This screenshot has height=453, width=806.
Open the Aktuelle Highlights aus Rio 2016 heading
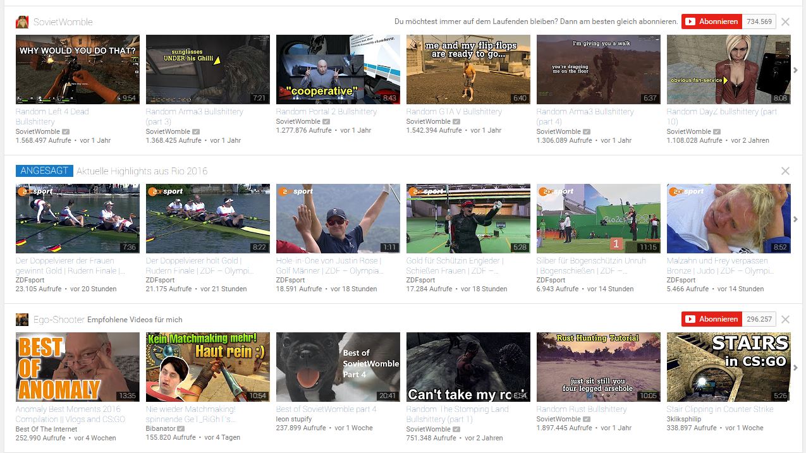(x=142, y=171)
